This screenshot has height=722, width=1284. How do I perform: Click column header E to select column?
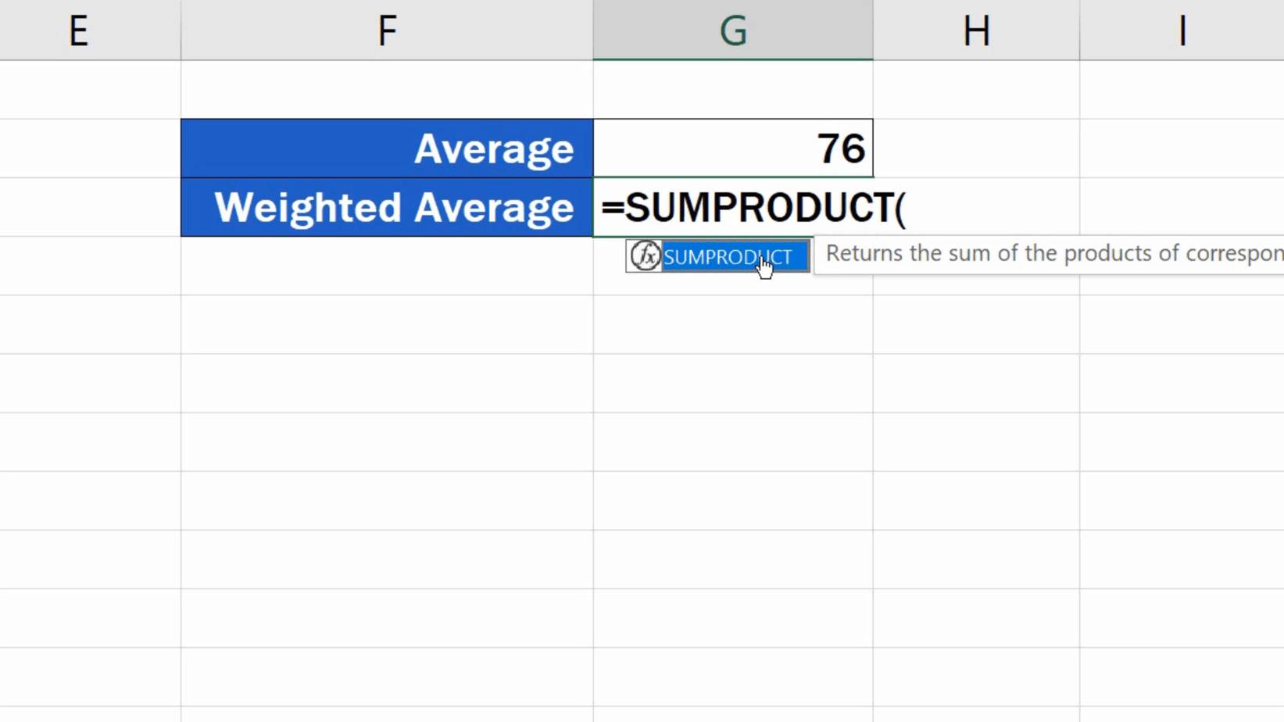pyautogui.click(x=78, y=30)
